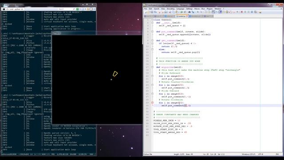Open the Edit menu in Notepad++
This screenshot has height=160, width=284.
[x=150, y=9]
